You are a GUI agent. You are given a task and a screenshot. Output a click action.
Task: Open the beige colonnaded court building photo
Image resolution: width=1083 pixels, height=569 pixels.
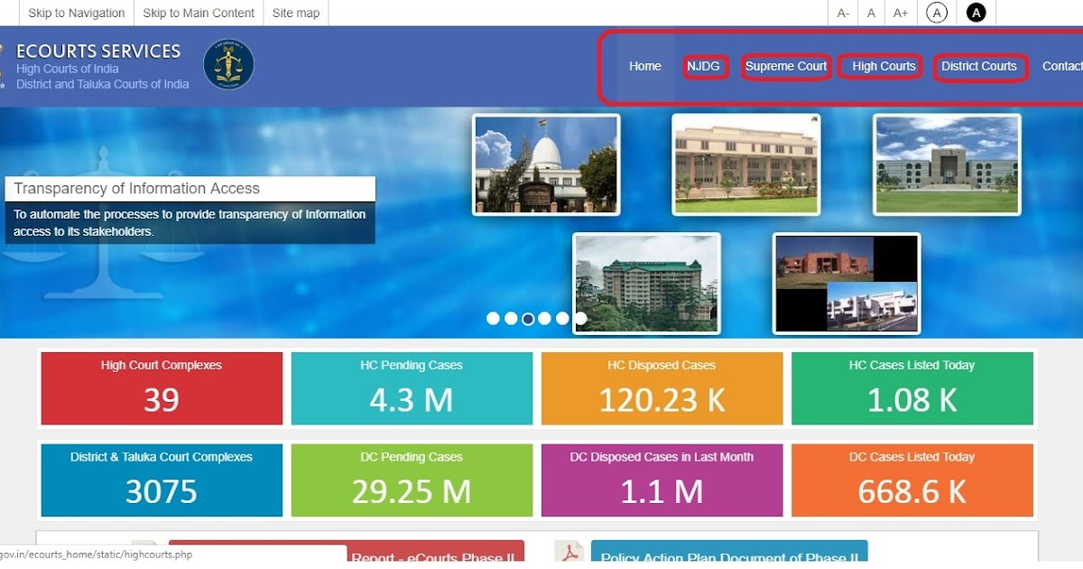tap(746, 164)
